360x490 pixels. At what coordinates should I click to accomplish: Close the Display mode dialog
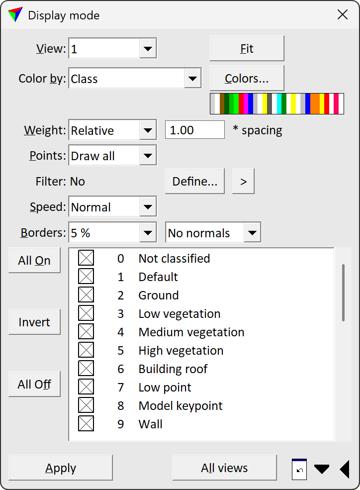click(x=343, y=14)
